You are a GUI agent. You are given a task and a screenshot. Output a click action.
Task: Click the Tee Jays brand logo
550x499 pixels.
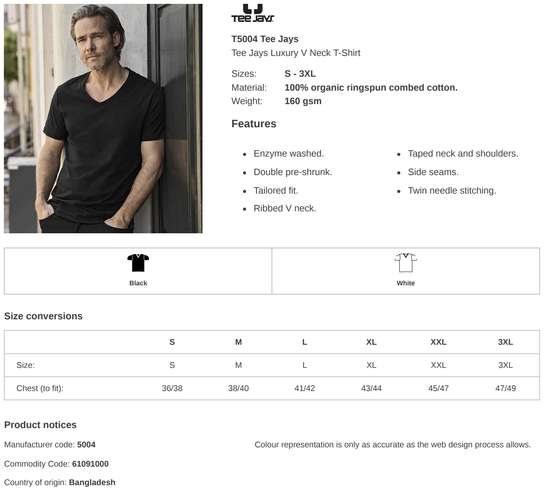click(x=253, y=13)
